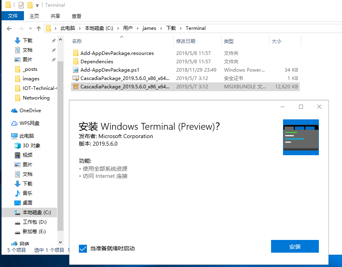Click the sidebar scrollbar up arrow
This screenshot has width=342, height=267.
pyautogui.click(x=61, y=40)
